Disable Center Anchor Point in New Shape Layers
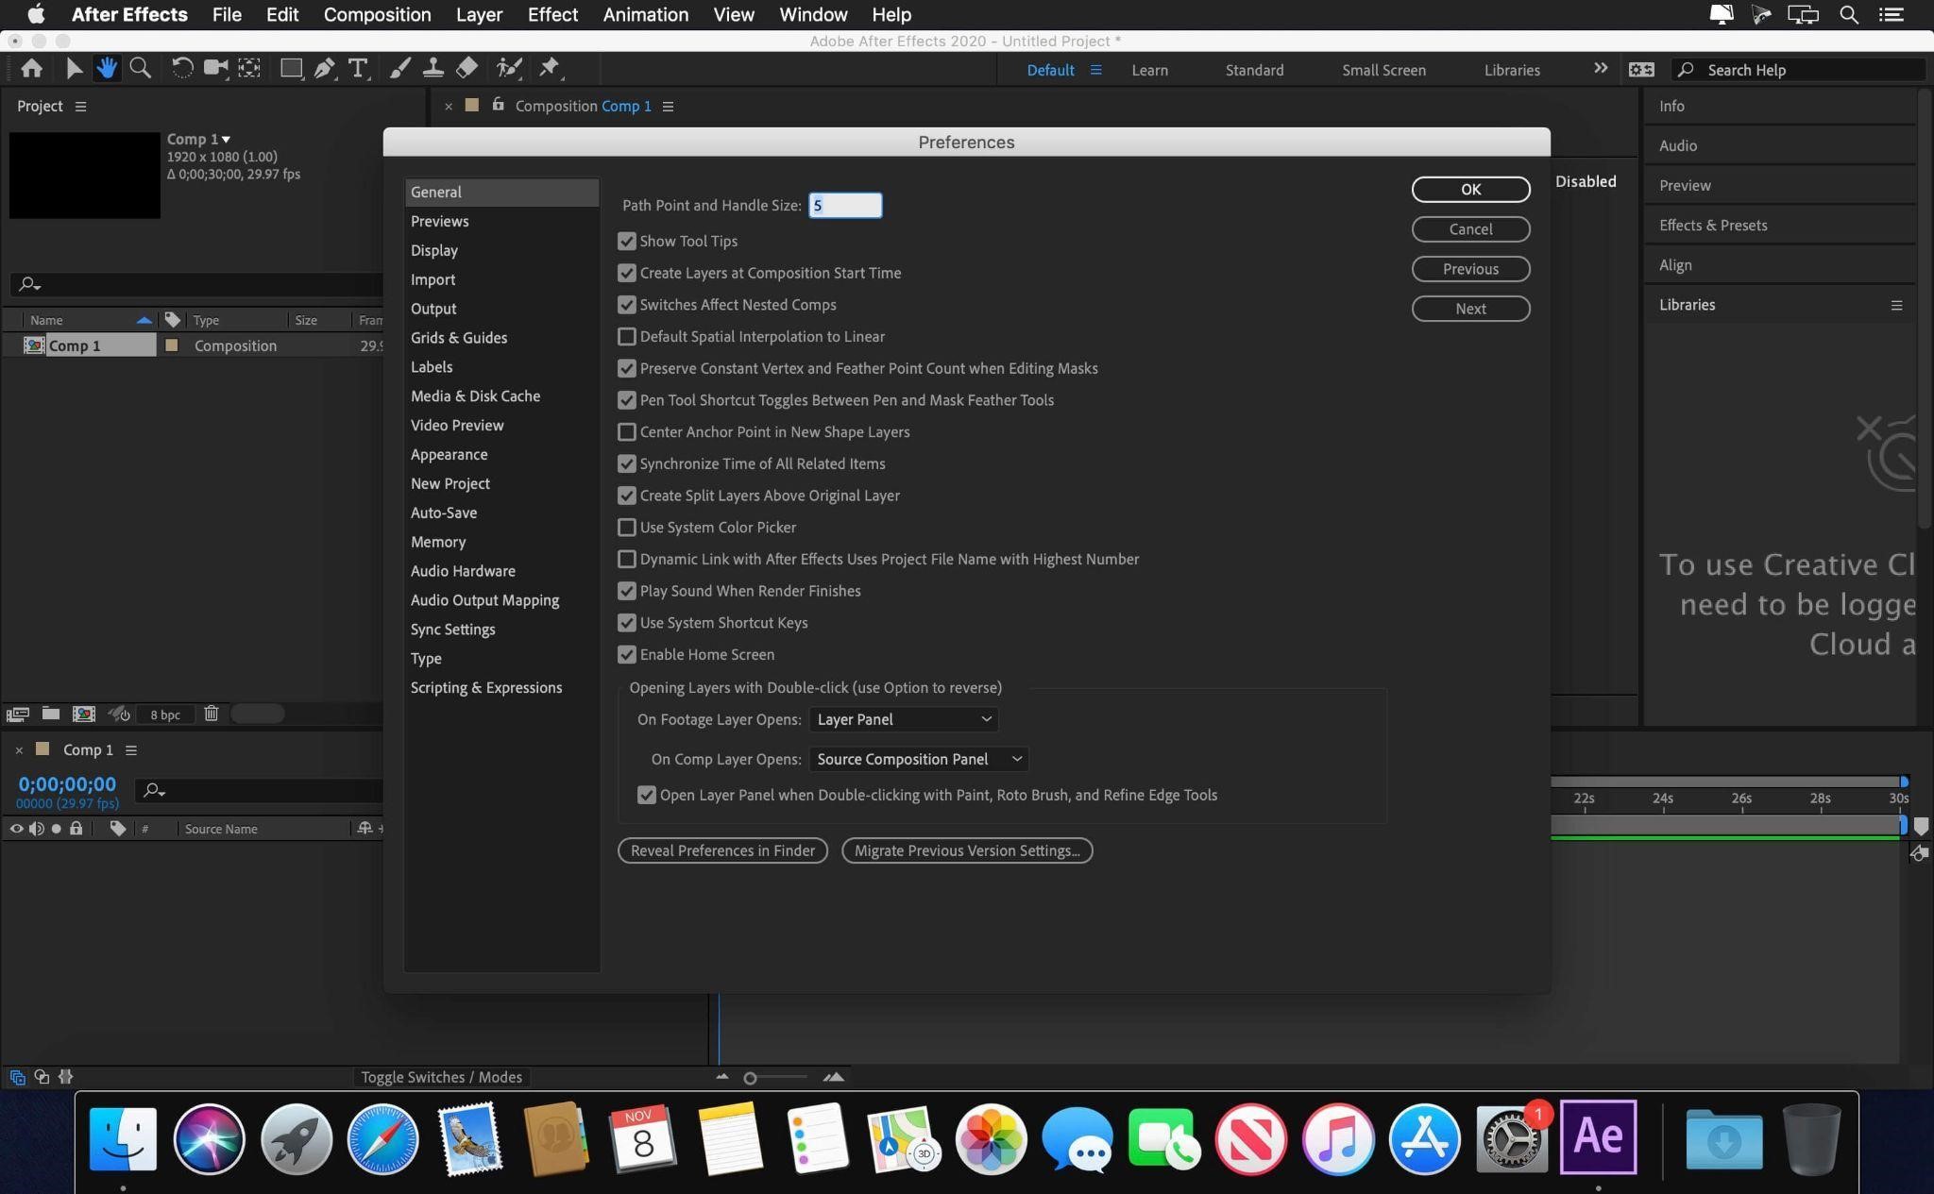1934x1194 pixels. click(627, 430)
